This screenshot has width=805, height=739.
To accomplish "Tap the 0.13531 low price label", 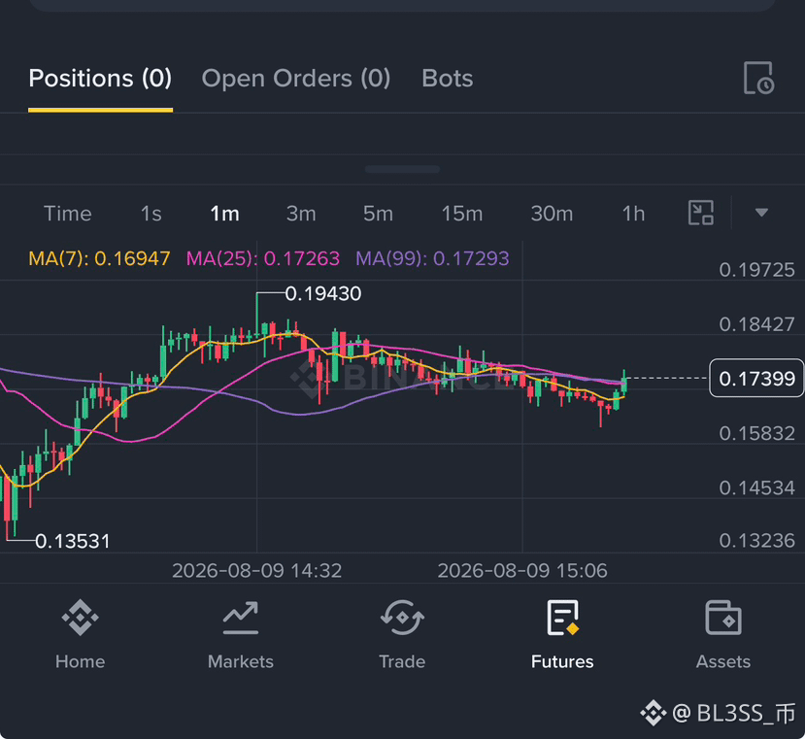I will [x=73, y=541].
